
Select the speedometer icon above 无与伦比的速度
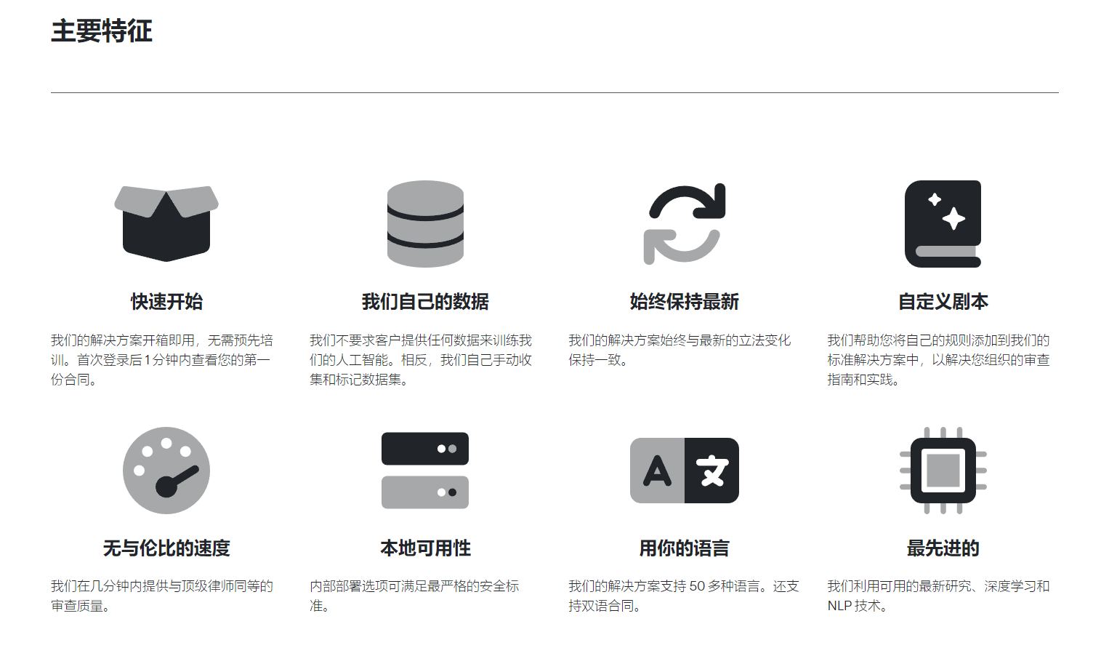tap(166, 470)
